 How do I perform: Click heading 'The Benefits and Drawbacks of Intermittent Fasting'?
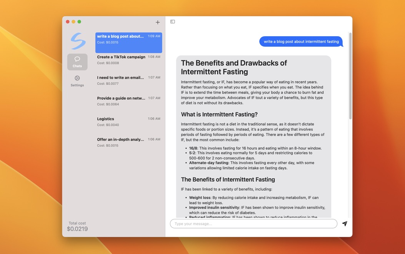coord(234,67)
